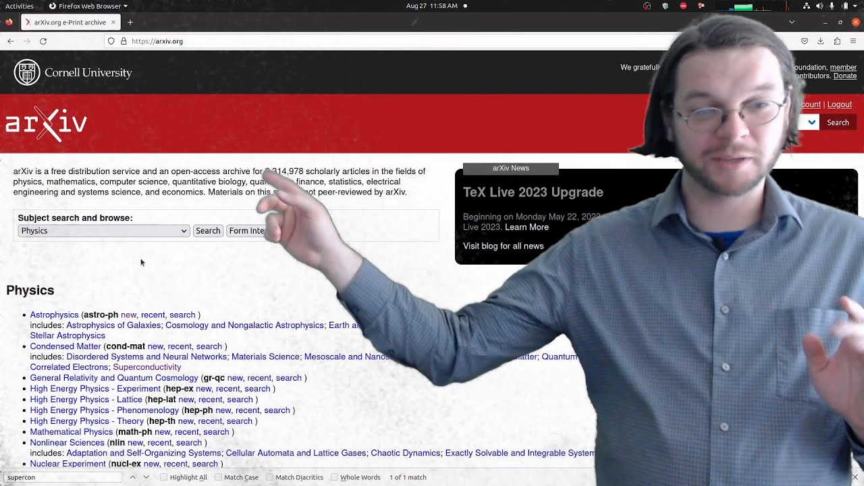Viewport: 864px width, 486px height.
Task: Open General Relativity and Quantum Cosmology
Action: tap(114, 378)
